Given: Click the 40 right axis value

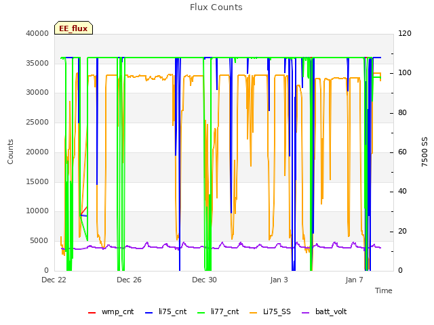Looking at the screenshot, I should 402,191.
